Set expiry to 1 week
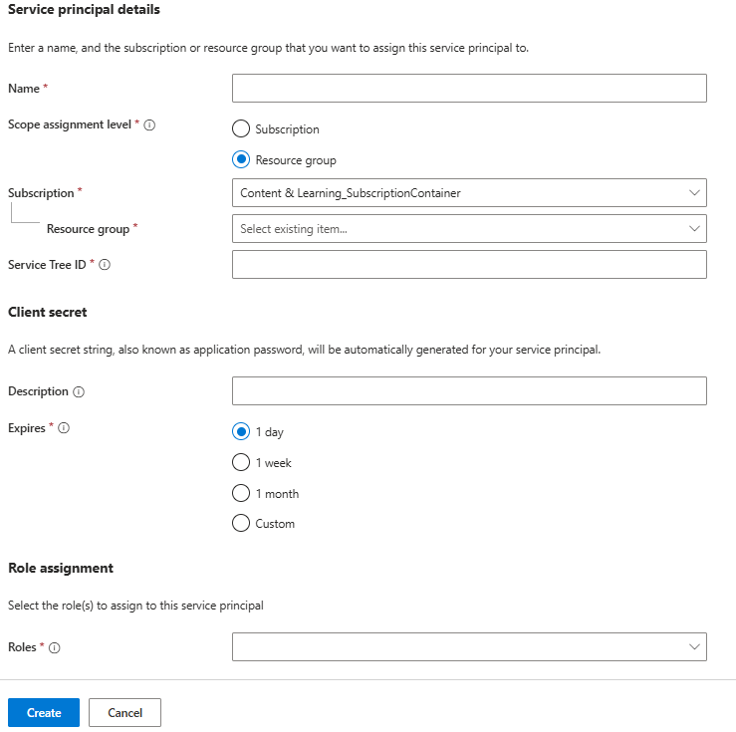Image resolution: width=736 pixels, height=732 pixels. click(240, 463)
